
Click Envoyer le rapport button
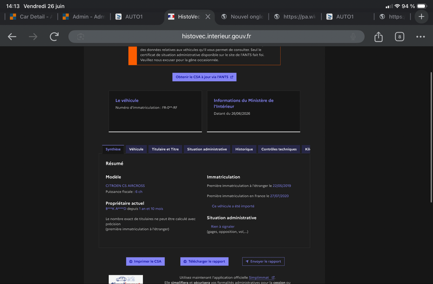pos(263,261)
